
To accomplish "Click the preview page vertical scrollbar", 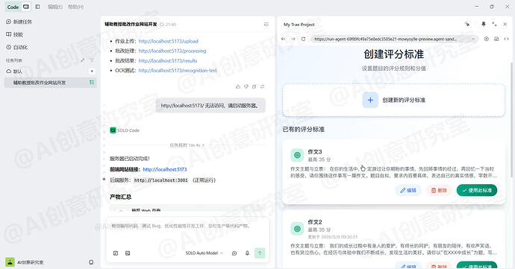I will click(512, 120).
